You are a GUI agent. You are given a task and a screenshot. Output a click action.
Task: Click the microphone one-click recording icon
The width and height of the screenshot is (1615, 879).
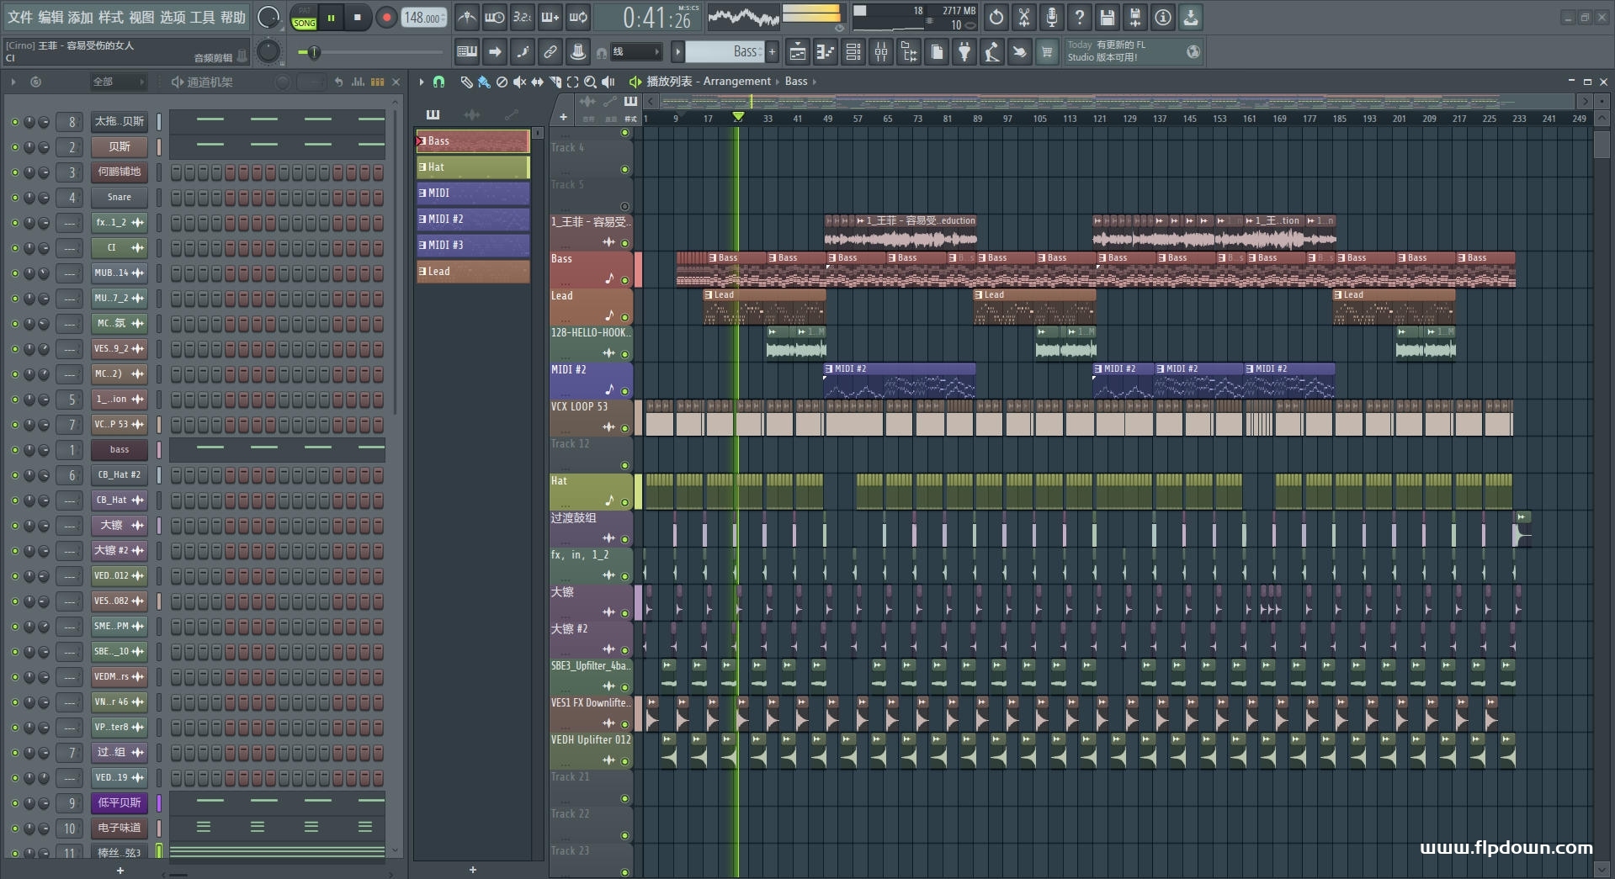point(1051,17)
